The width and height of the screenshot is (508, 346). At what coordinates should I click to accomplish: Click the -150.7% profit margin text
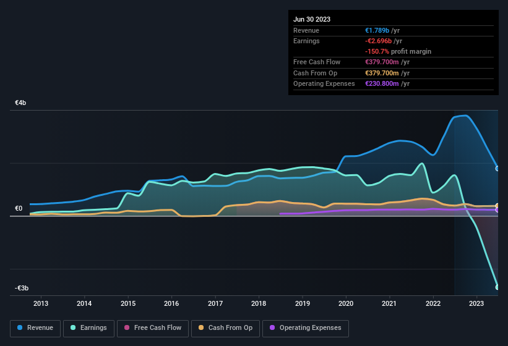(398, 52)
